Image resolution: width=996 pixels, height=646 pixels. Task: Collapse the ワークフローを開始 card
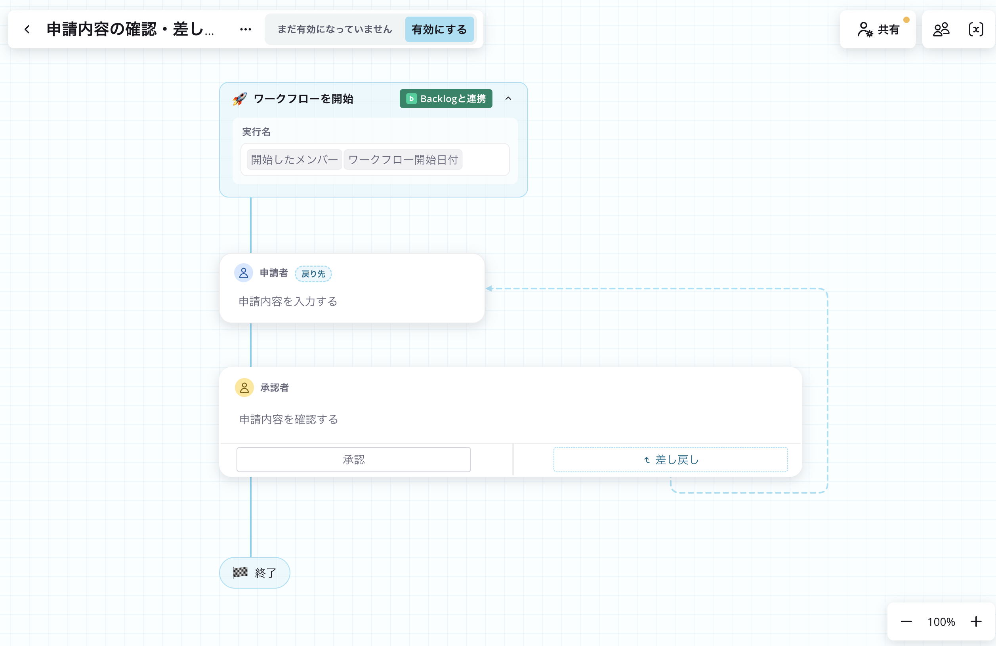point(508,99)
